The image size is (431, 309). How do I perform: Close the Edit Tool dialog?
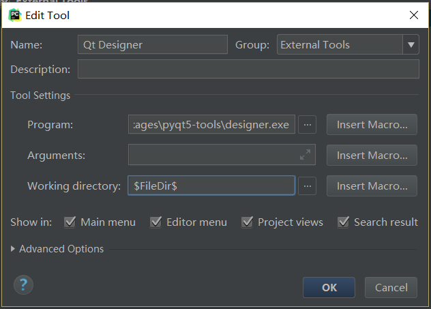[413, 14]
